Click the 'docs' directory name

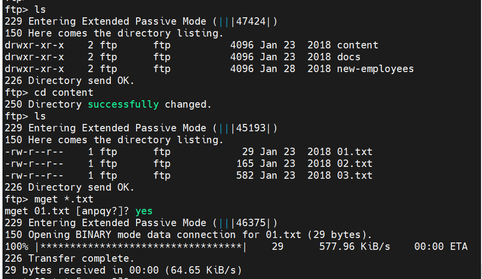(348, 57)
